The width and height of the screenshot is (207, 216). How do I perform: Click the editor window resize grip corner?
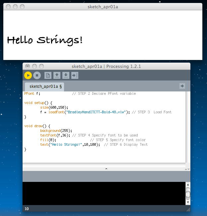pyautogui.click(x=188, y=210)
